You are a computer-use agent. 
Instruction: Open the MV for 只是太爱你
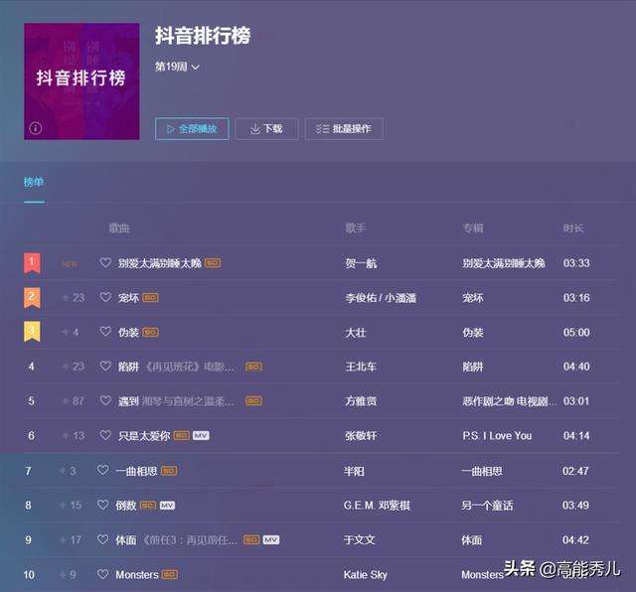click(201, 435)
